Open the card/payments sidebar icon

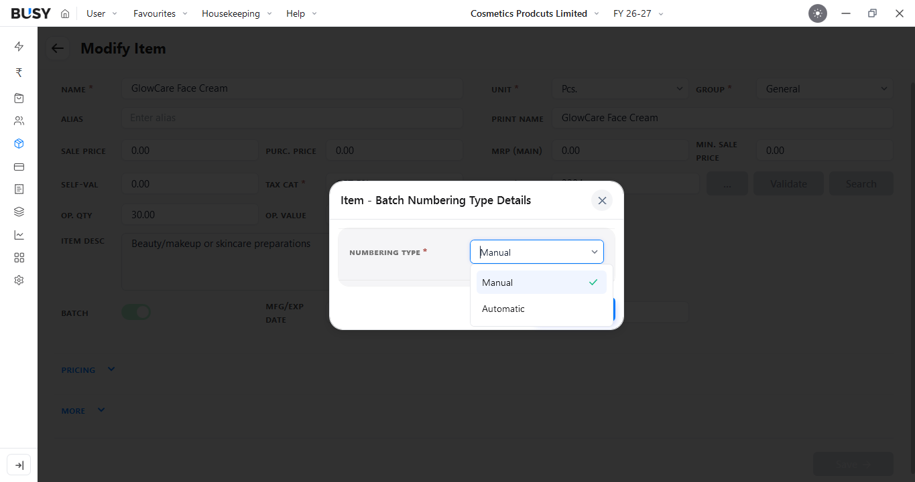coord(19,167)
